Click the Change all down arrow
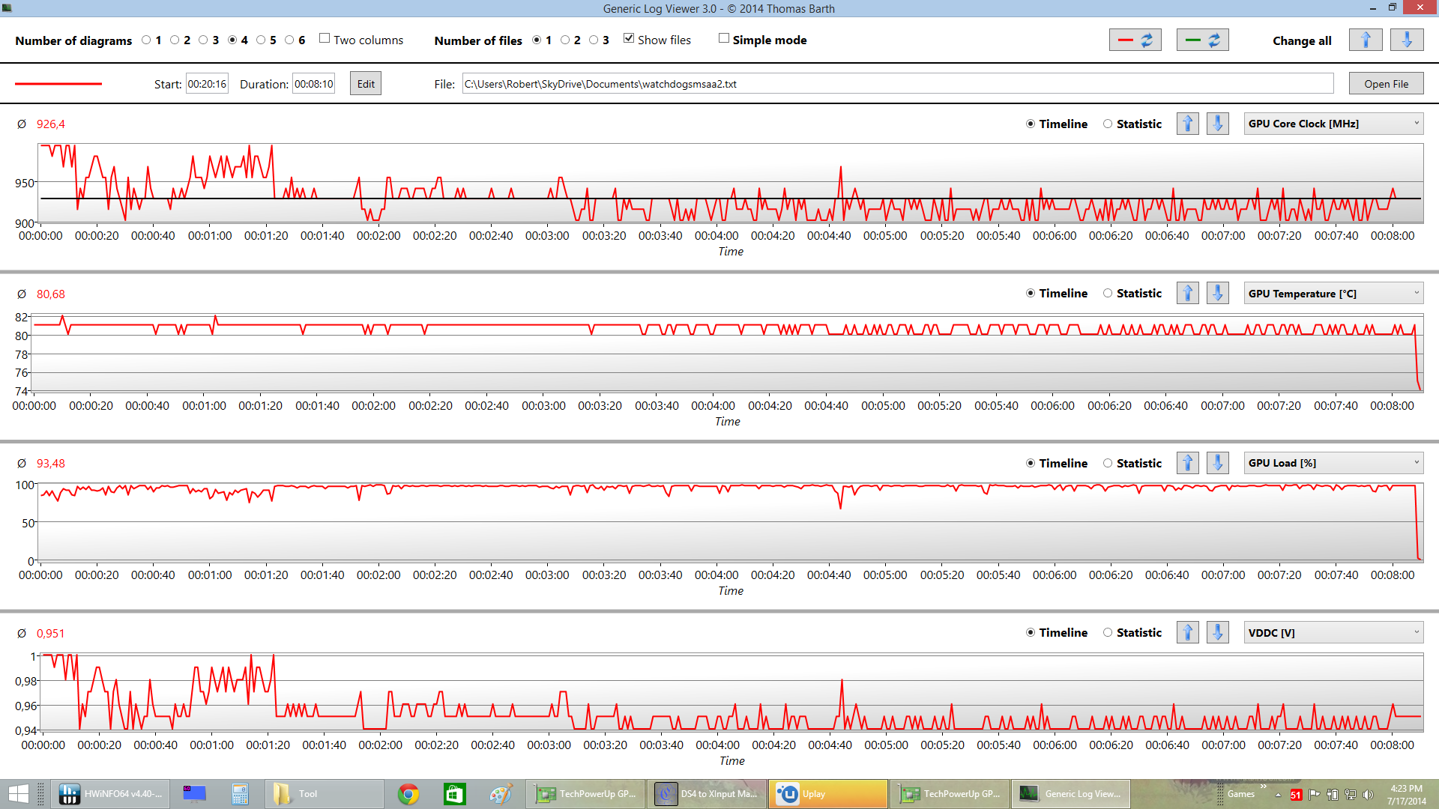 [1406, 40]
